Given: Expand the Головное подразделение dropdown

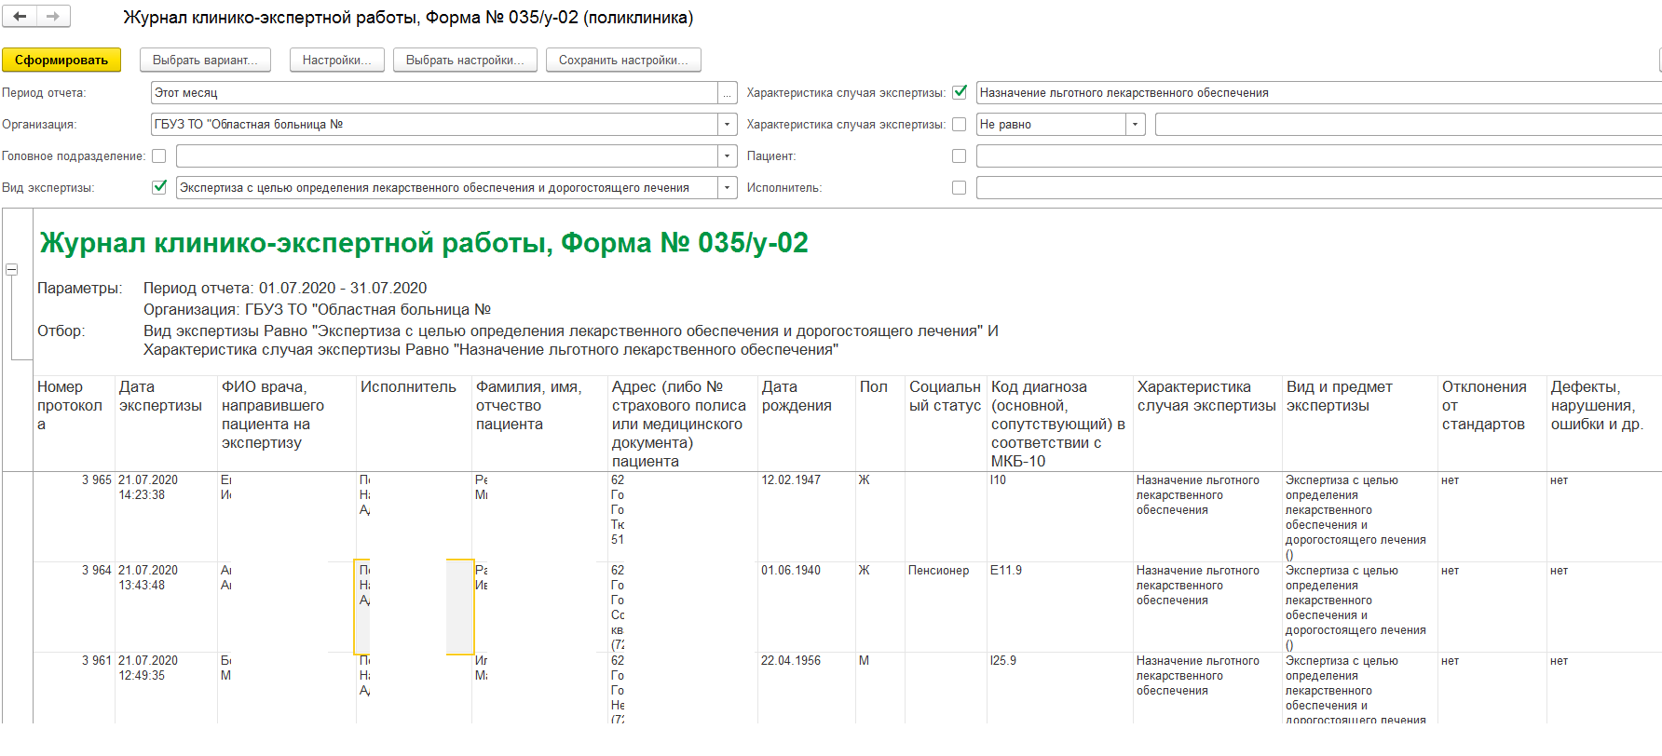Looking at the screenshot, I should click(x=728, y=156).
